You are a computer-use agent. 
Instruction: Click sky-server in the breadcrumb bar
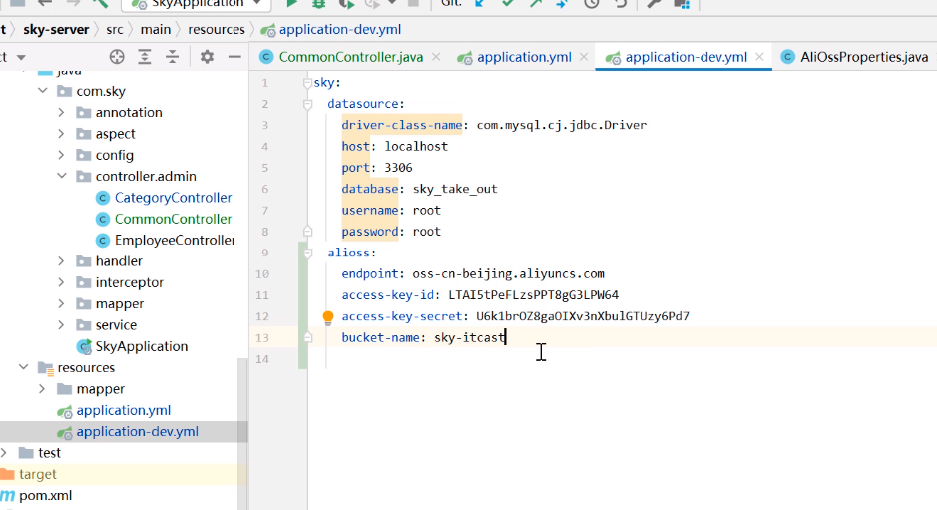(x=56, y=29)
